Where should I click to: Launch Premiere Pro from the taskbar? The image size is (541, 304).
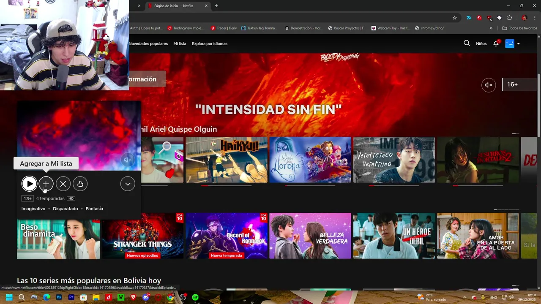pos(71,297)
